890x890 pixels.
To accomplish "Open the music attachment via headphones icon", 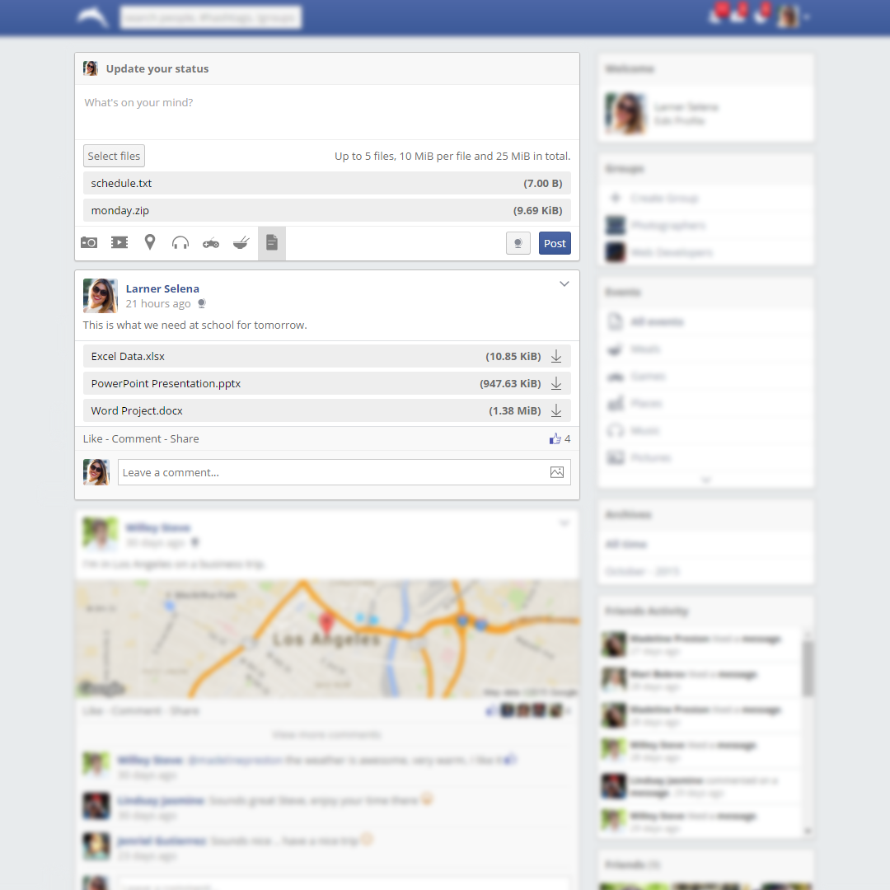I will (180, 242).
